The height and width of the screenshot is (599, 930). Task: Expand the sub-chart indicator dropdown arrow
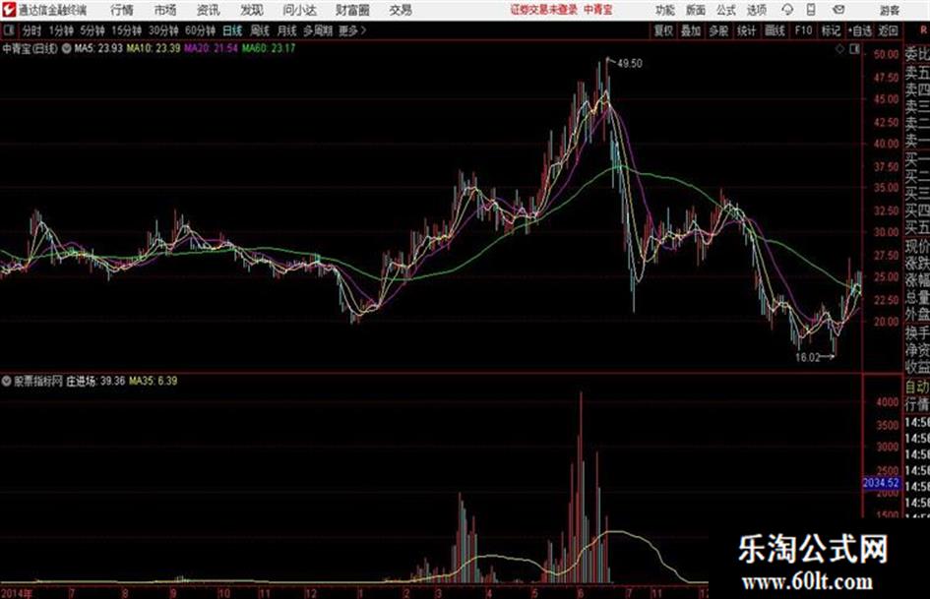tap(6, 381)
